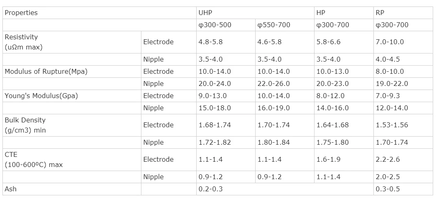Select the 0.3-0.5 ash value
Screen dimensions: 436x199
point(388,189)
